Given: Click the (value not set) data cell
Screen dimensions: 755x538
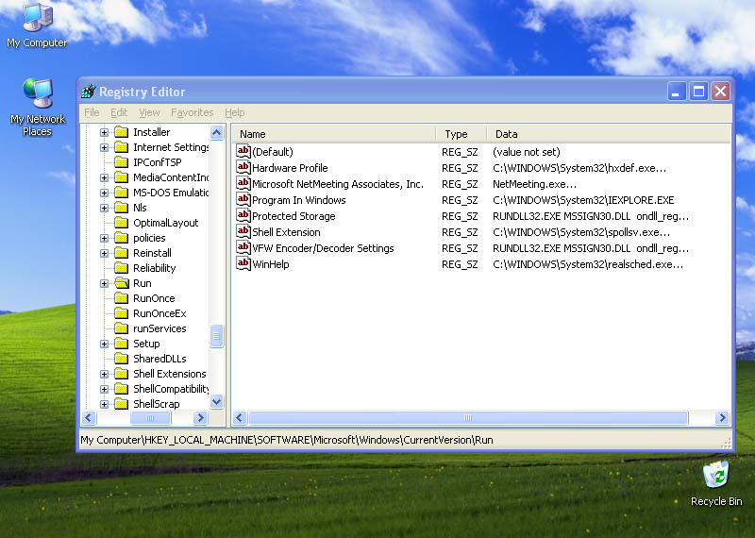Looking at the screenshot, I should point(527,152).
